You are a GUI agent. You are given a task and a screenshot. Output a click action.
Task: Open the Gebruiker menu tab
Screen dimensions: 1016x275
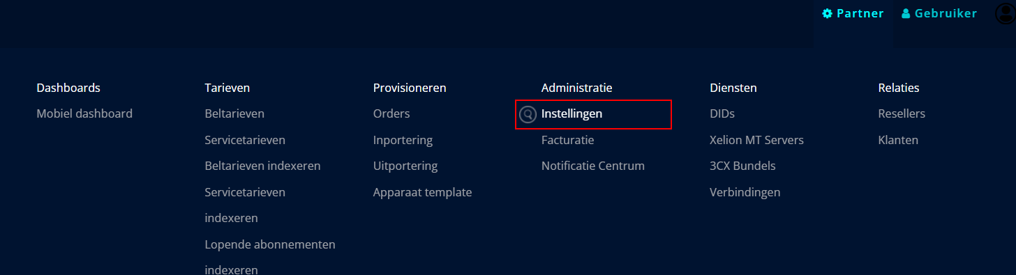(939, 13)
